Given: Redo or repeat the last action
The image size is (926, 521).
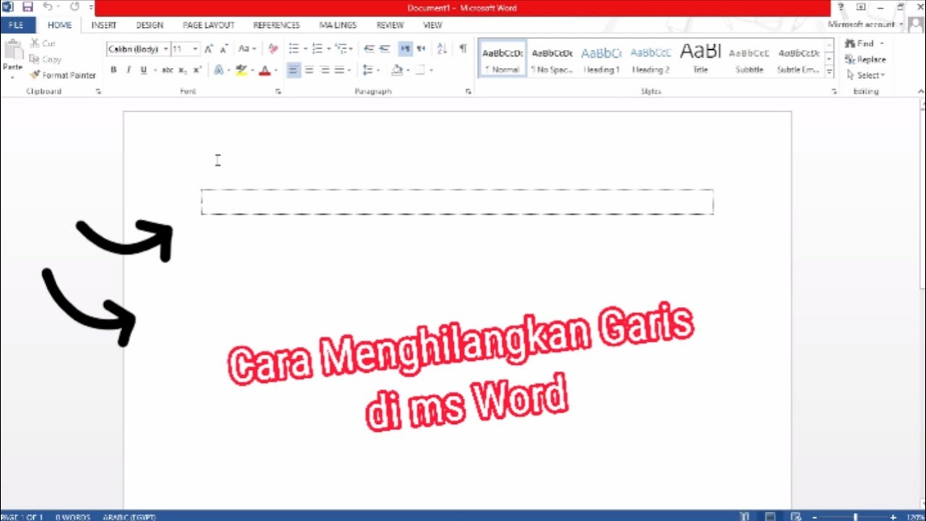Looking at the screenshot, I should pos(74,7).
